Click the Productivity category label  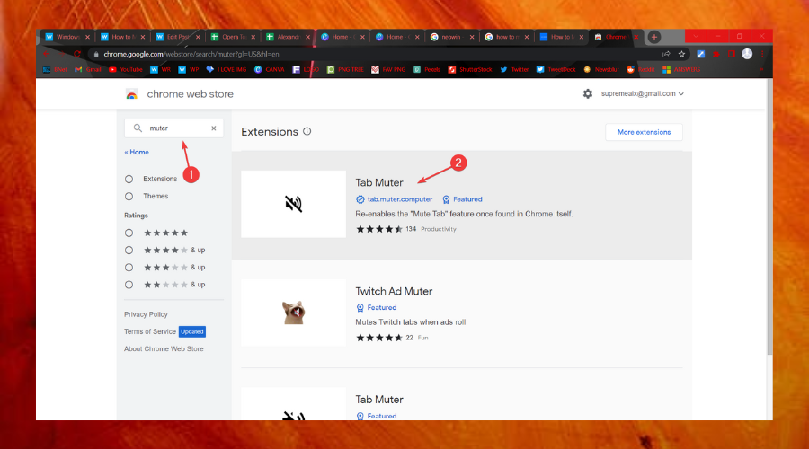point(439,229)
